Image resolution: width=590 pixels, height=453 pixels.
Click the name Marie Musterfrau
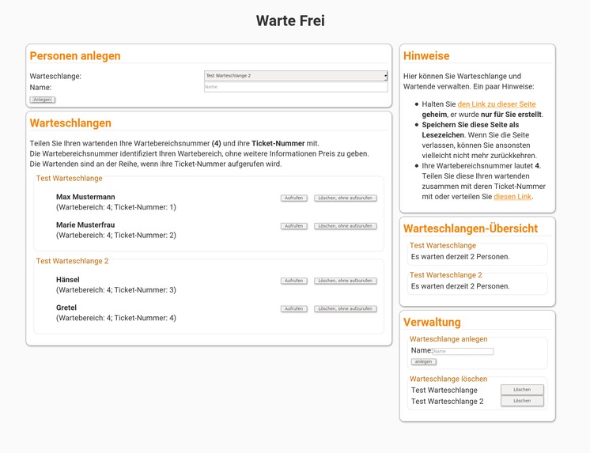85,225
